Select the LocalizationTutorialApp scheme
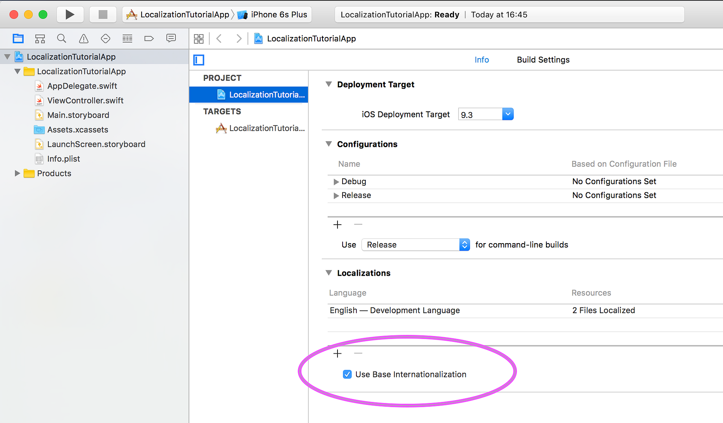This screenshot has width=723, height=423. (x=178, y=15)
